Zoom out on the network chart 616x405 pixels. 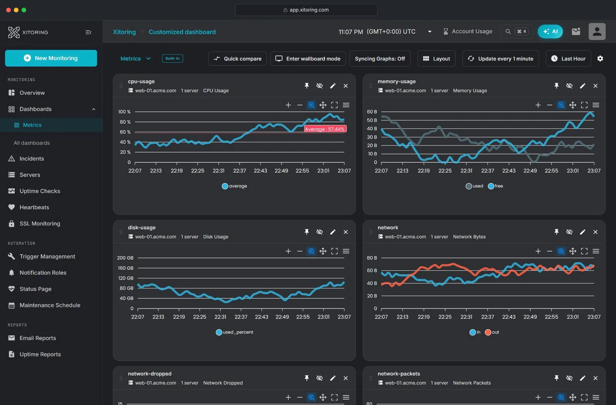click(549, 251)
